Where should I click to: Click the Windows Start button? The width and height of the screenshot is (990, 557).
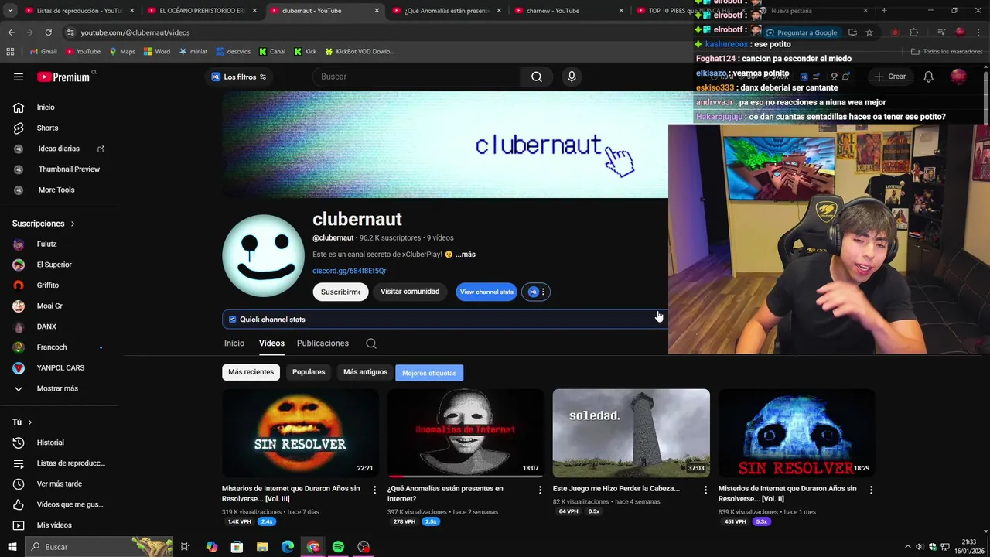point(12,547)
